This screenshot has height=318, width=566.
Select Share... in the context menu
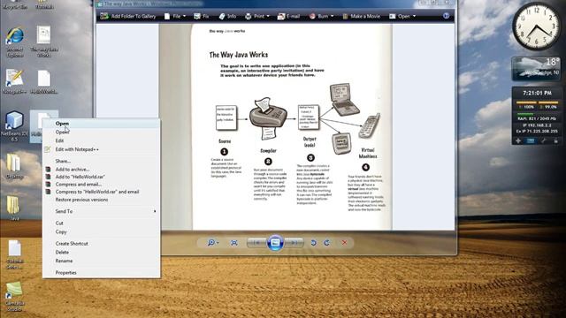click(x=101, y=161)
